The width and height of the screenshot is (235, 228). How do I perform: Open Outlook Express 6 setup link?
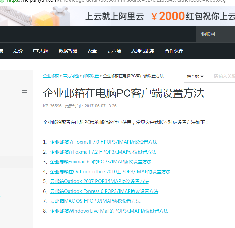[x=104, y=191]
